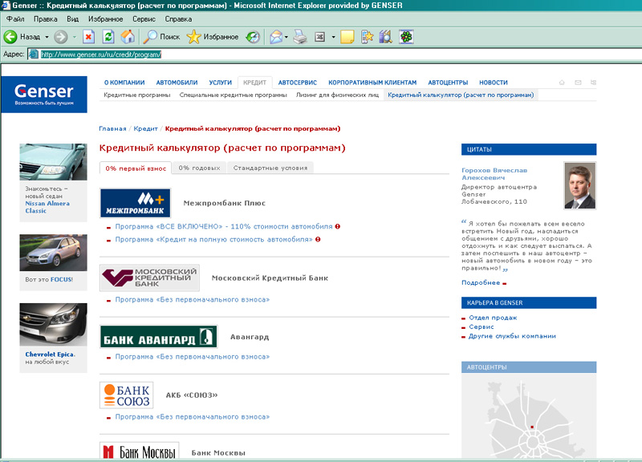The image size is (642, 462).
Task: Click the Internet Explorer title bar icon
Action: pyautogui.click(x=6, y=6)
